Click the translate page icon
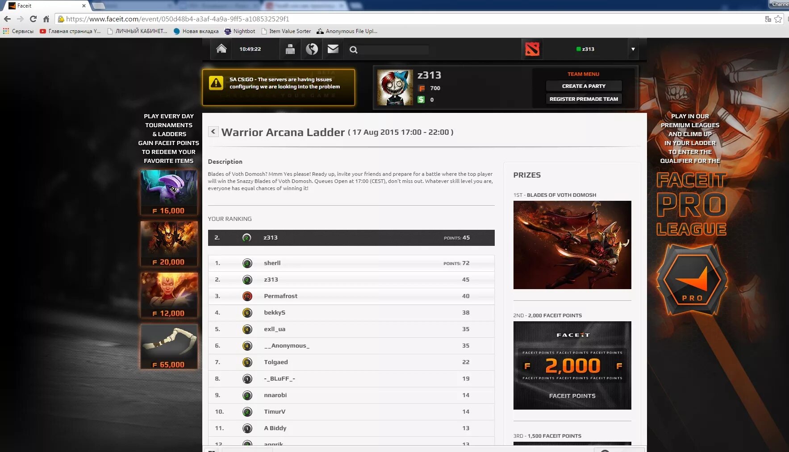 point(768,19)
